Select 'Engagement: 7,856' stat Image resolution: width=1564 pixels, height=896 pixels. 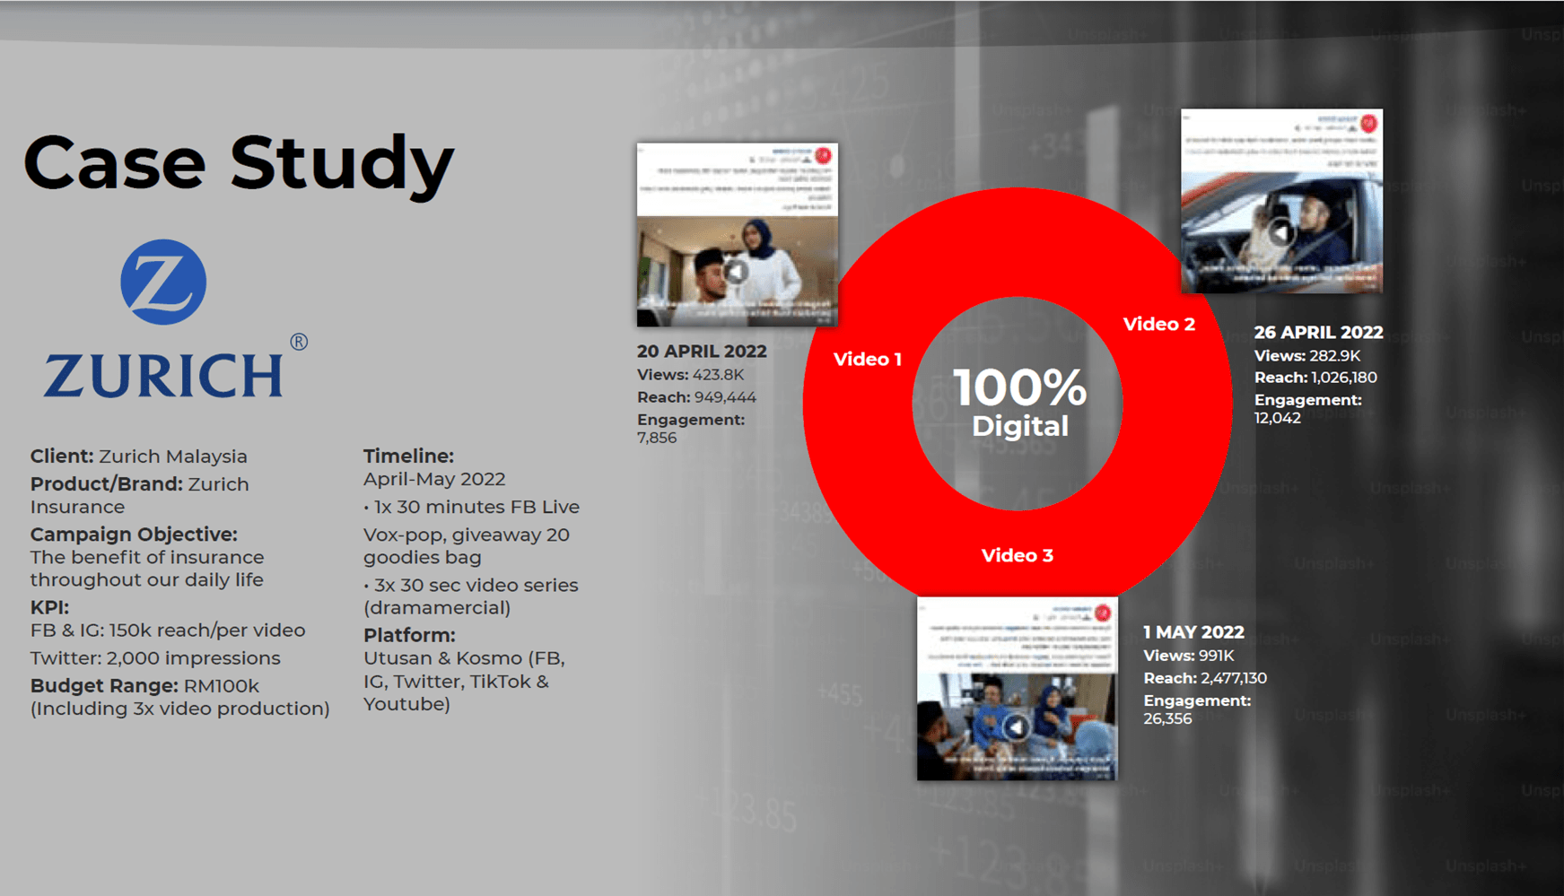tap(691, 429)
